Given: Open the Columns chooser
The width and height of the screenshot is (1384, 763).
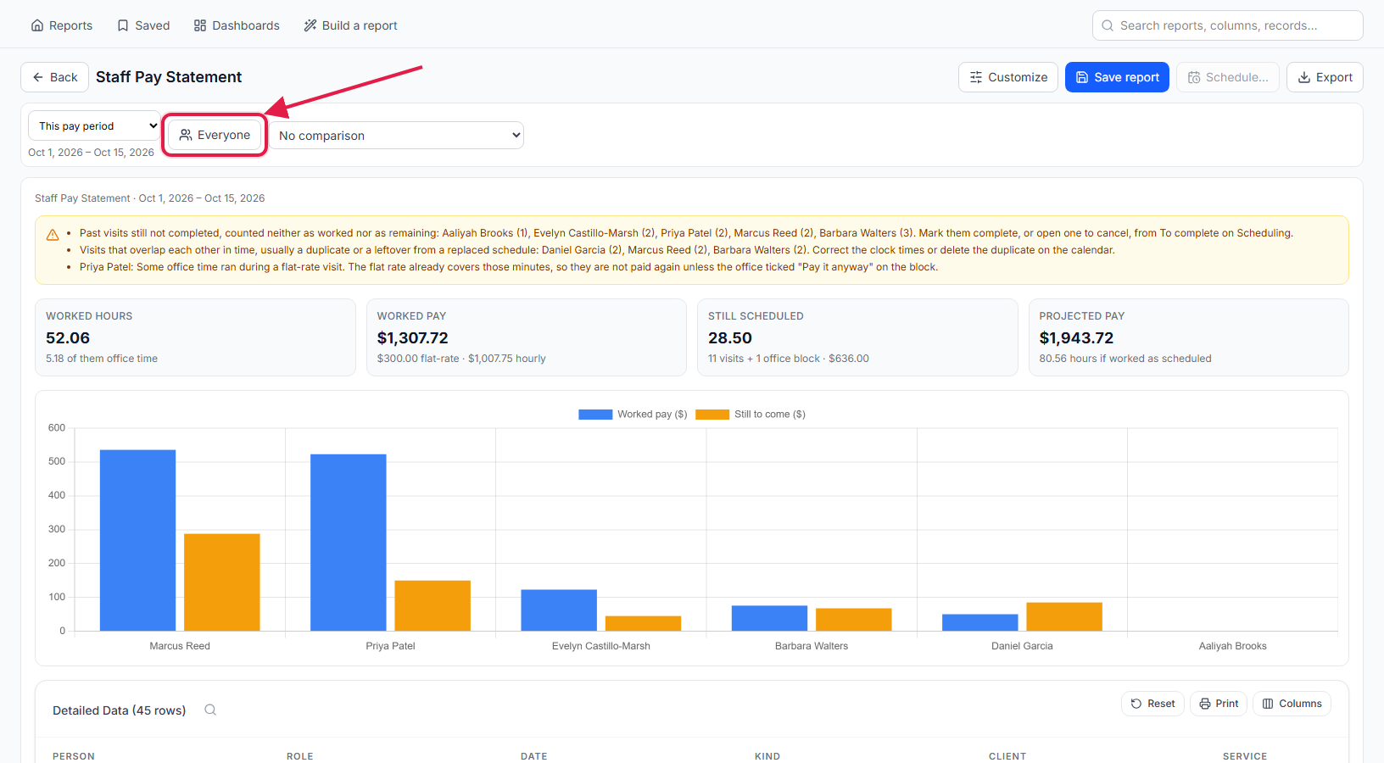Looking at the screenshot, I should click(x=1292, y=704).
